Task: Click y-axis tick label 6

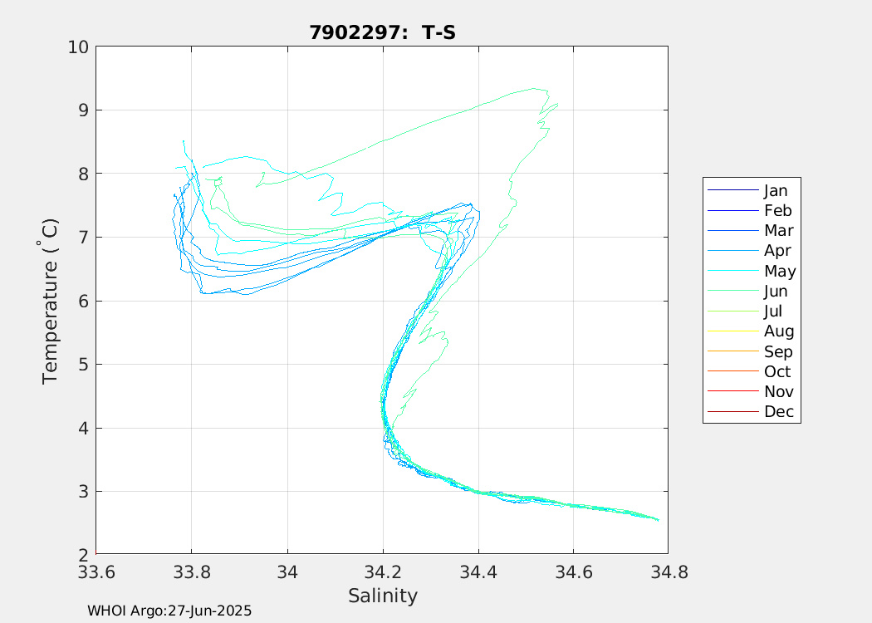Action: [x=83, y=301]
